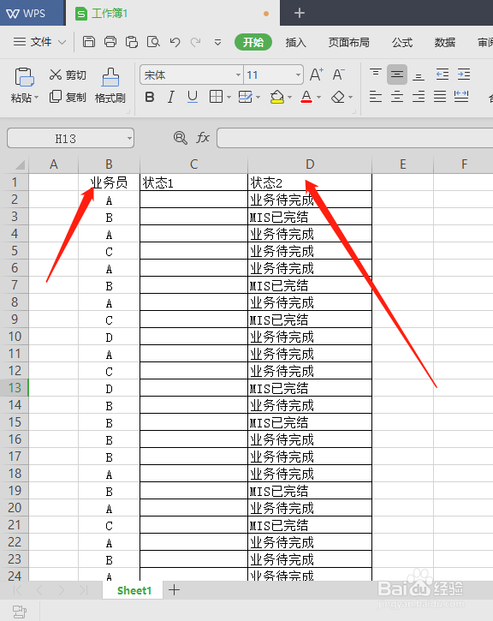Open the quick access toolbar customize arrow
The width and height of the screenshot is (493, 621).
pos(217,42)
